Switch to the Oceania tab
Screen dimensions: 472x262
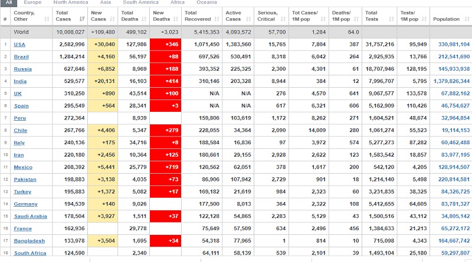[206, 2]
